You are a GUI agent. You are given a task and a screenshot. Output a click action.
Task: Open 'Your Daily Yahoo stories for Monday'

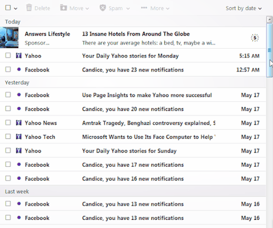pyautogui.click(x=130, y=56)
